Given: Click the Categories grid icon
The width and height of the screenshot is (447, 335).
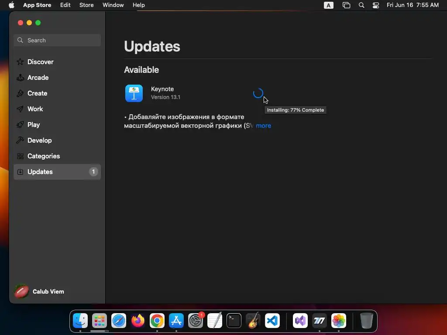Looking at the screenshot, I should [20, 156].
